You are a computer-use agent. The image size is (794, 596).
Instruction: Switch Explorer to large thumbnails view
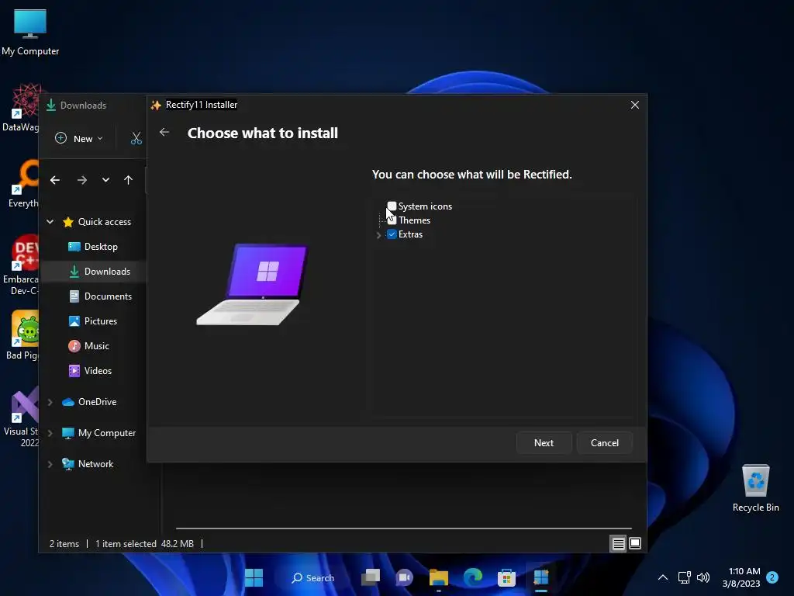[x=635, y=544]
